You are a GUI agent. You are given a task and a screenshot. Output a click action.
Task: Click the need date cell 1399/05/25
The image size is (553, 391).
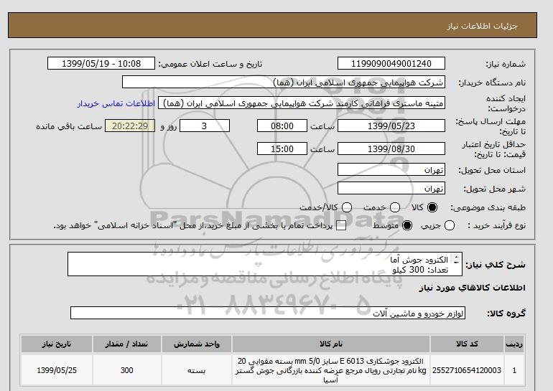(x=57, y=370)
